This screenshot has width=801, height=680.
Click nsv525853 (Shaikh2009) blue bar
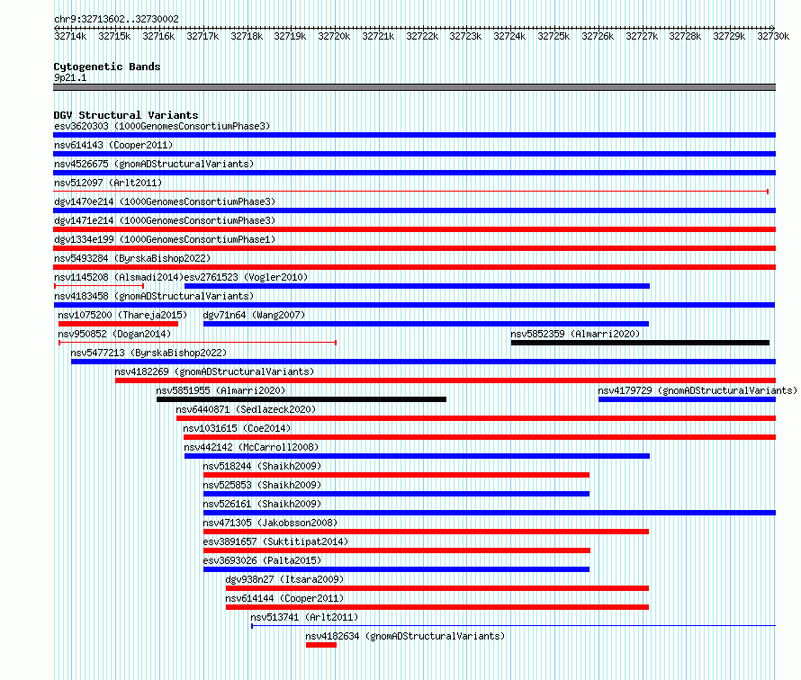click(396, 494)
